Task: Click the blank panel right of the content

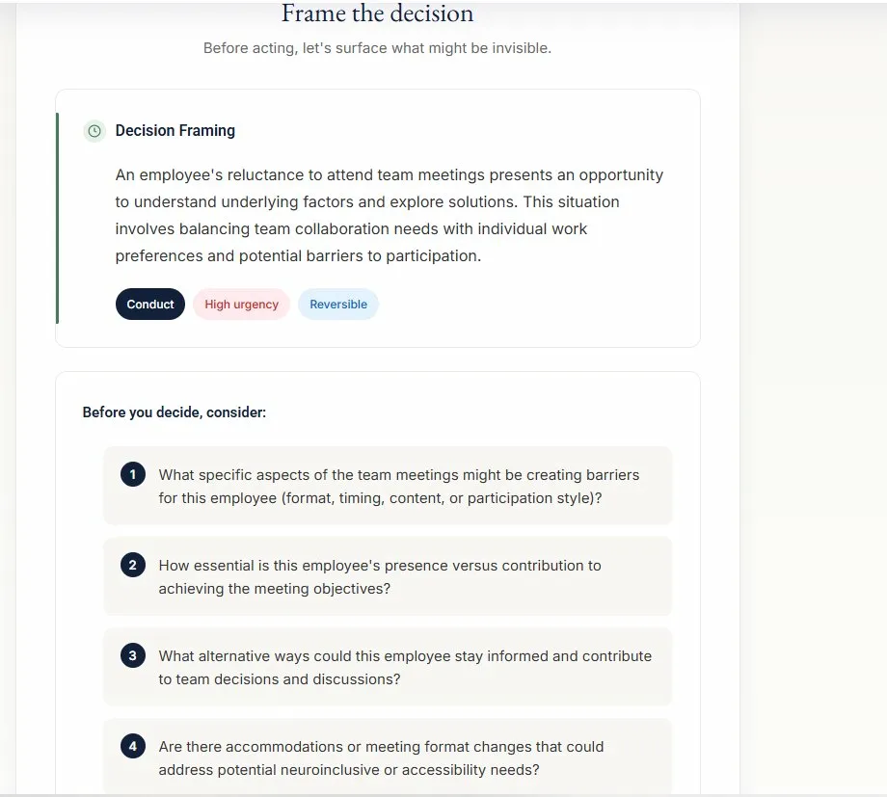Action: (813, 385)
